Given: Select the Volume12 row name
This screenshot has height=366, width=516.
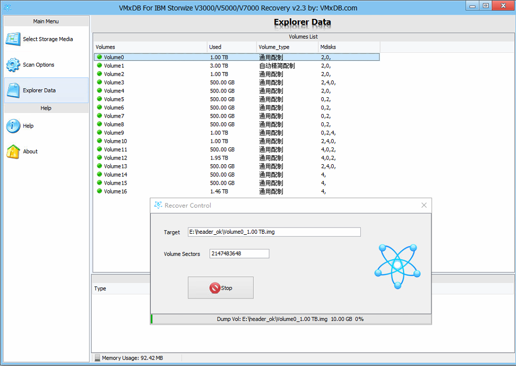Looking at the screenshot, I should [115, 158].
